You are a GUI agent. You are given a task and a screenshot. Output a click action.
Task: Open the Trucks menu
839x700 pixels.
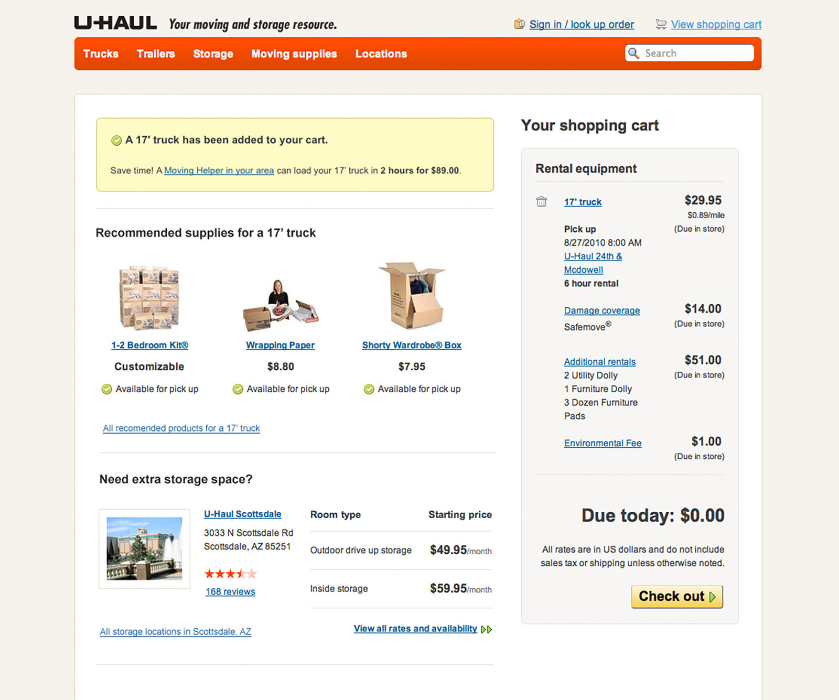[x=101, y=53]
